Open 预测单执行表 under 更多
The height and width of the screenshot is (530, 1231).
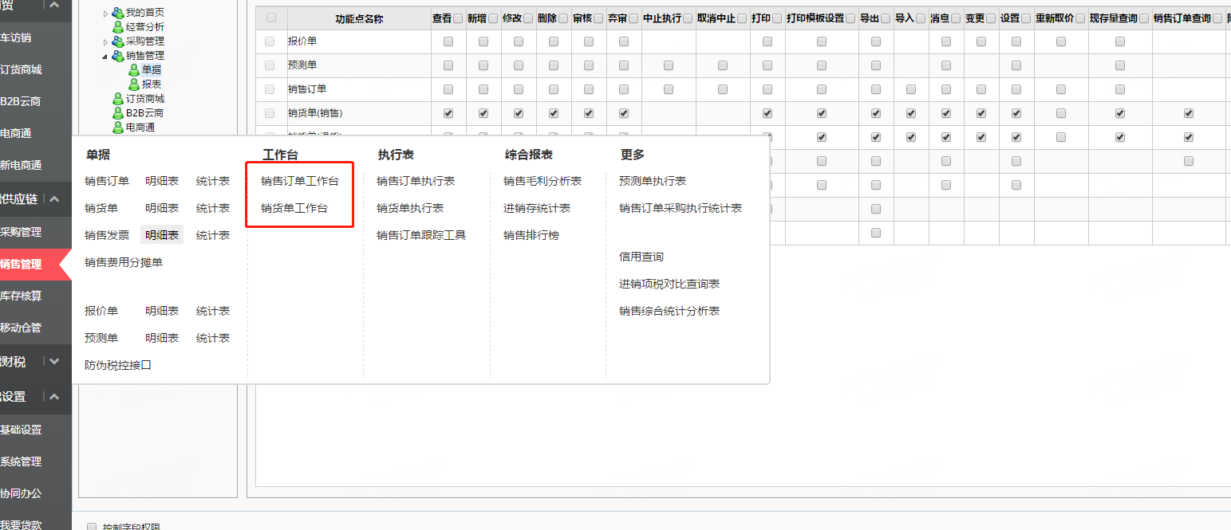[x=653, y=181]
